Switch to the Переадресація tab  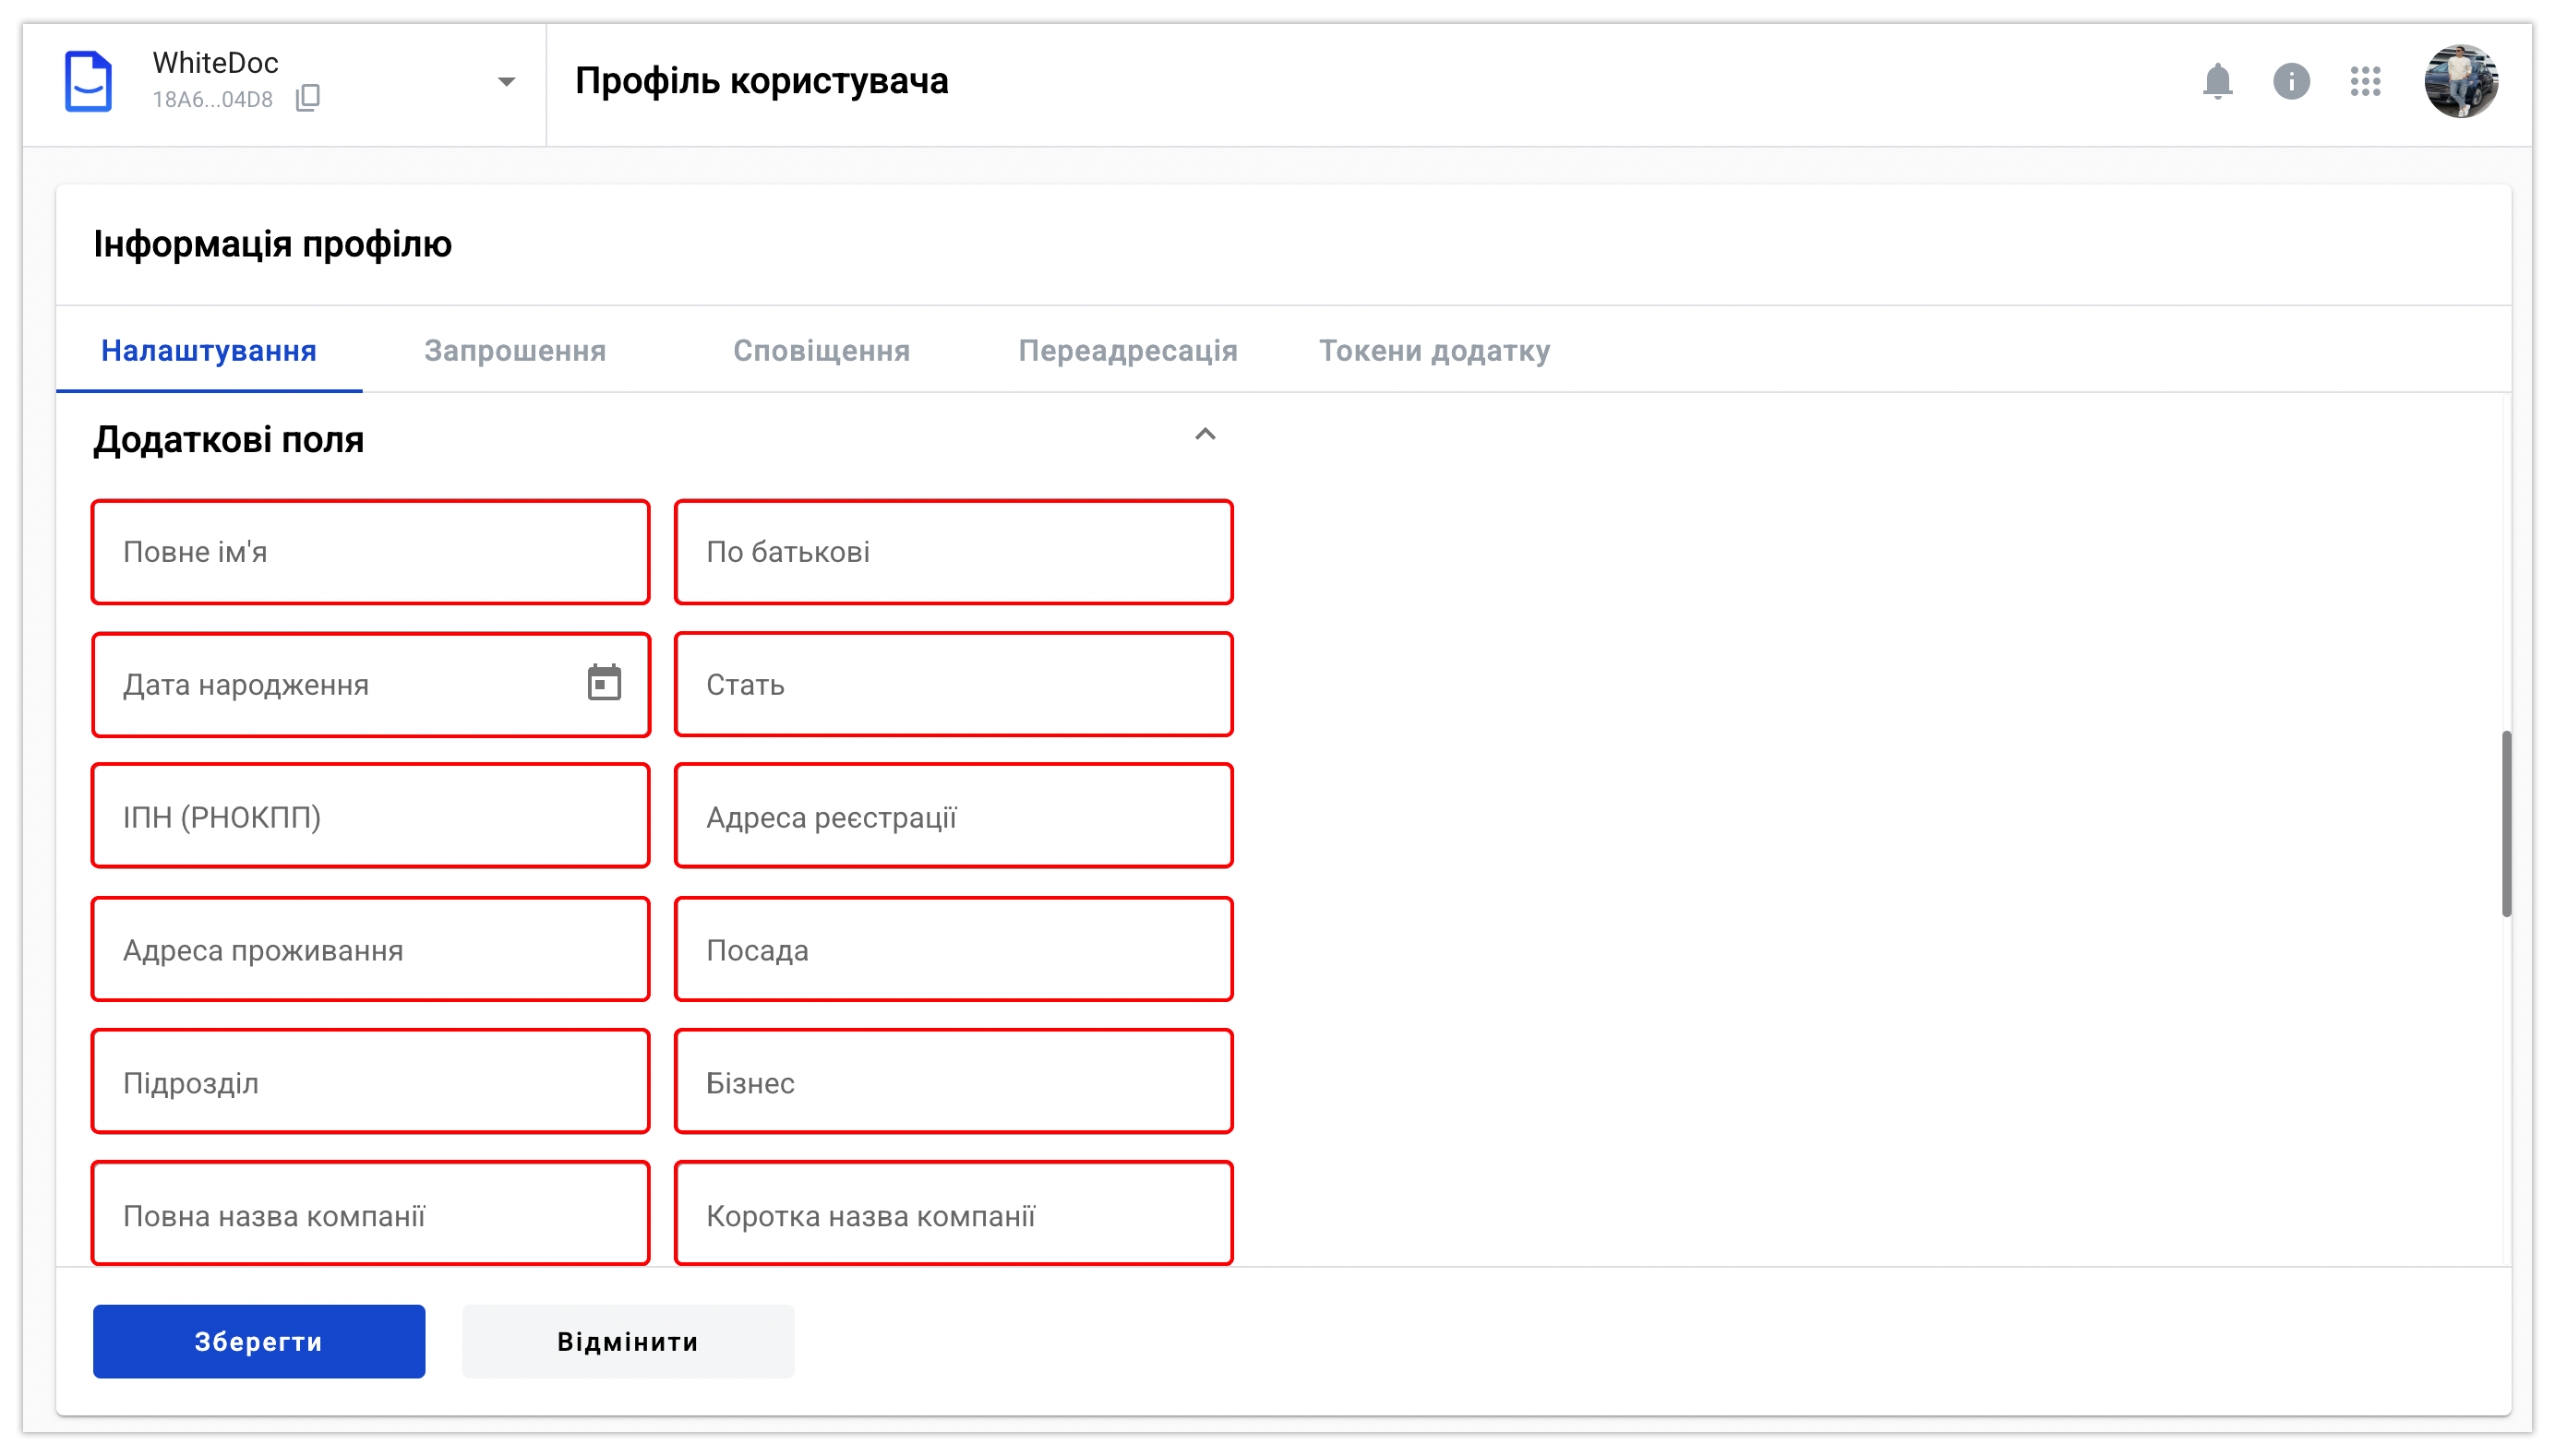click(x=1127, y=351)
